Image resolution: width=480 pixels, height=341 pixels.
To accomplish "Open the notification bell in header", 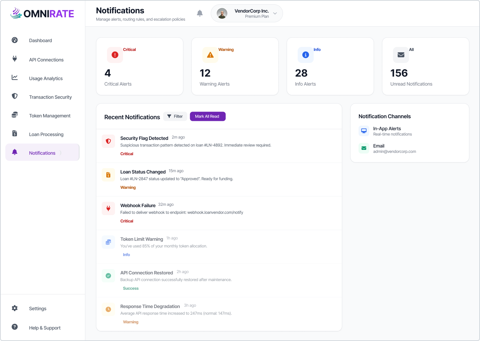I will (x=200, y=13).
